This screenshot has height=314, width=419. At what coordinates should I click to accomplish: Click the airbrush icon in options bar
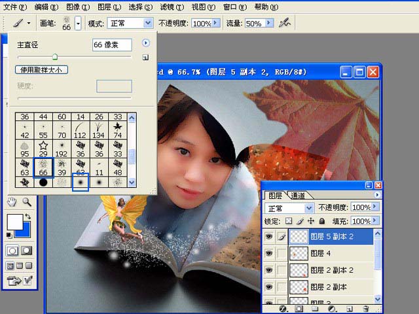point(284,22)
